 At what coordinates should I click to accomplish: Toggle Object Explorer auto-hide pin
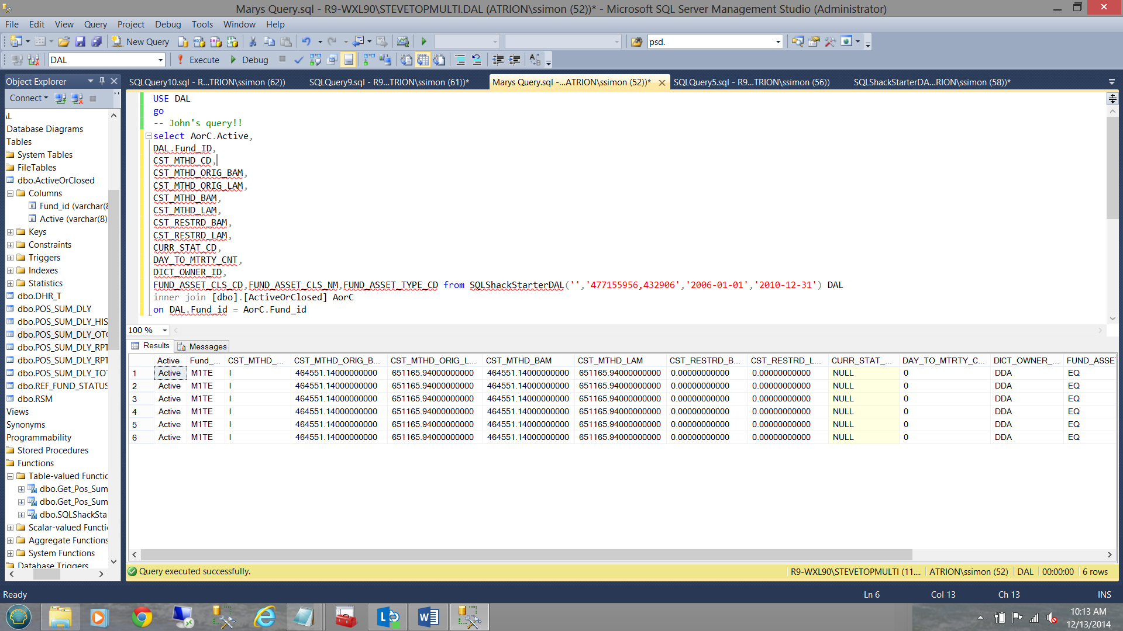(x=102, y=81)
